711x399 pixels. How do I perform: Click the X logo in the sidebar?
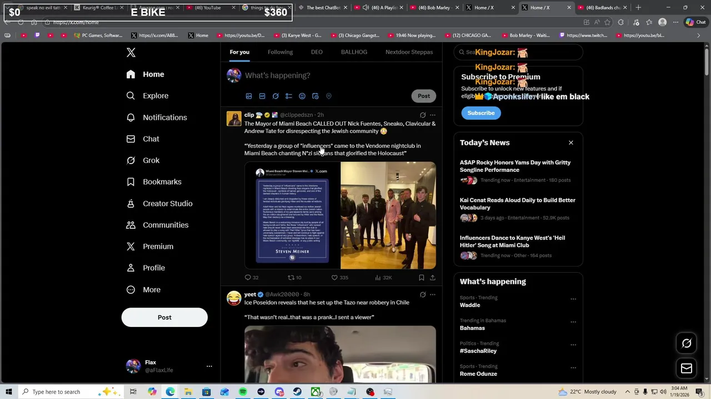131,53
